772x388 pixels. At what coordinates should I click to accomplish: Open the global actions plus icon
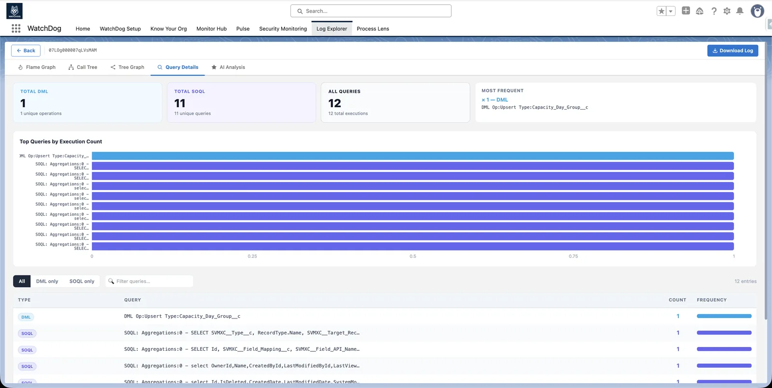pyautogui.click(x=686, y=11)
